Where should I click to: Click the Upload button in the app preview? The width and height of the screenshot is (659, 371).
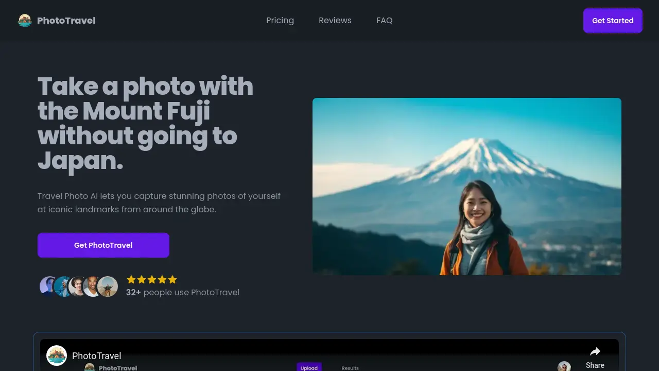click(x=309, y=367)
